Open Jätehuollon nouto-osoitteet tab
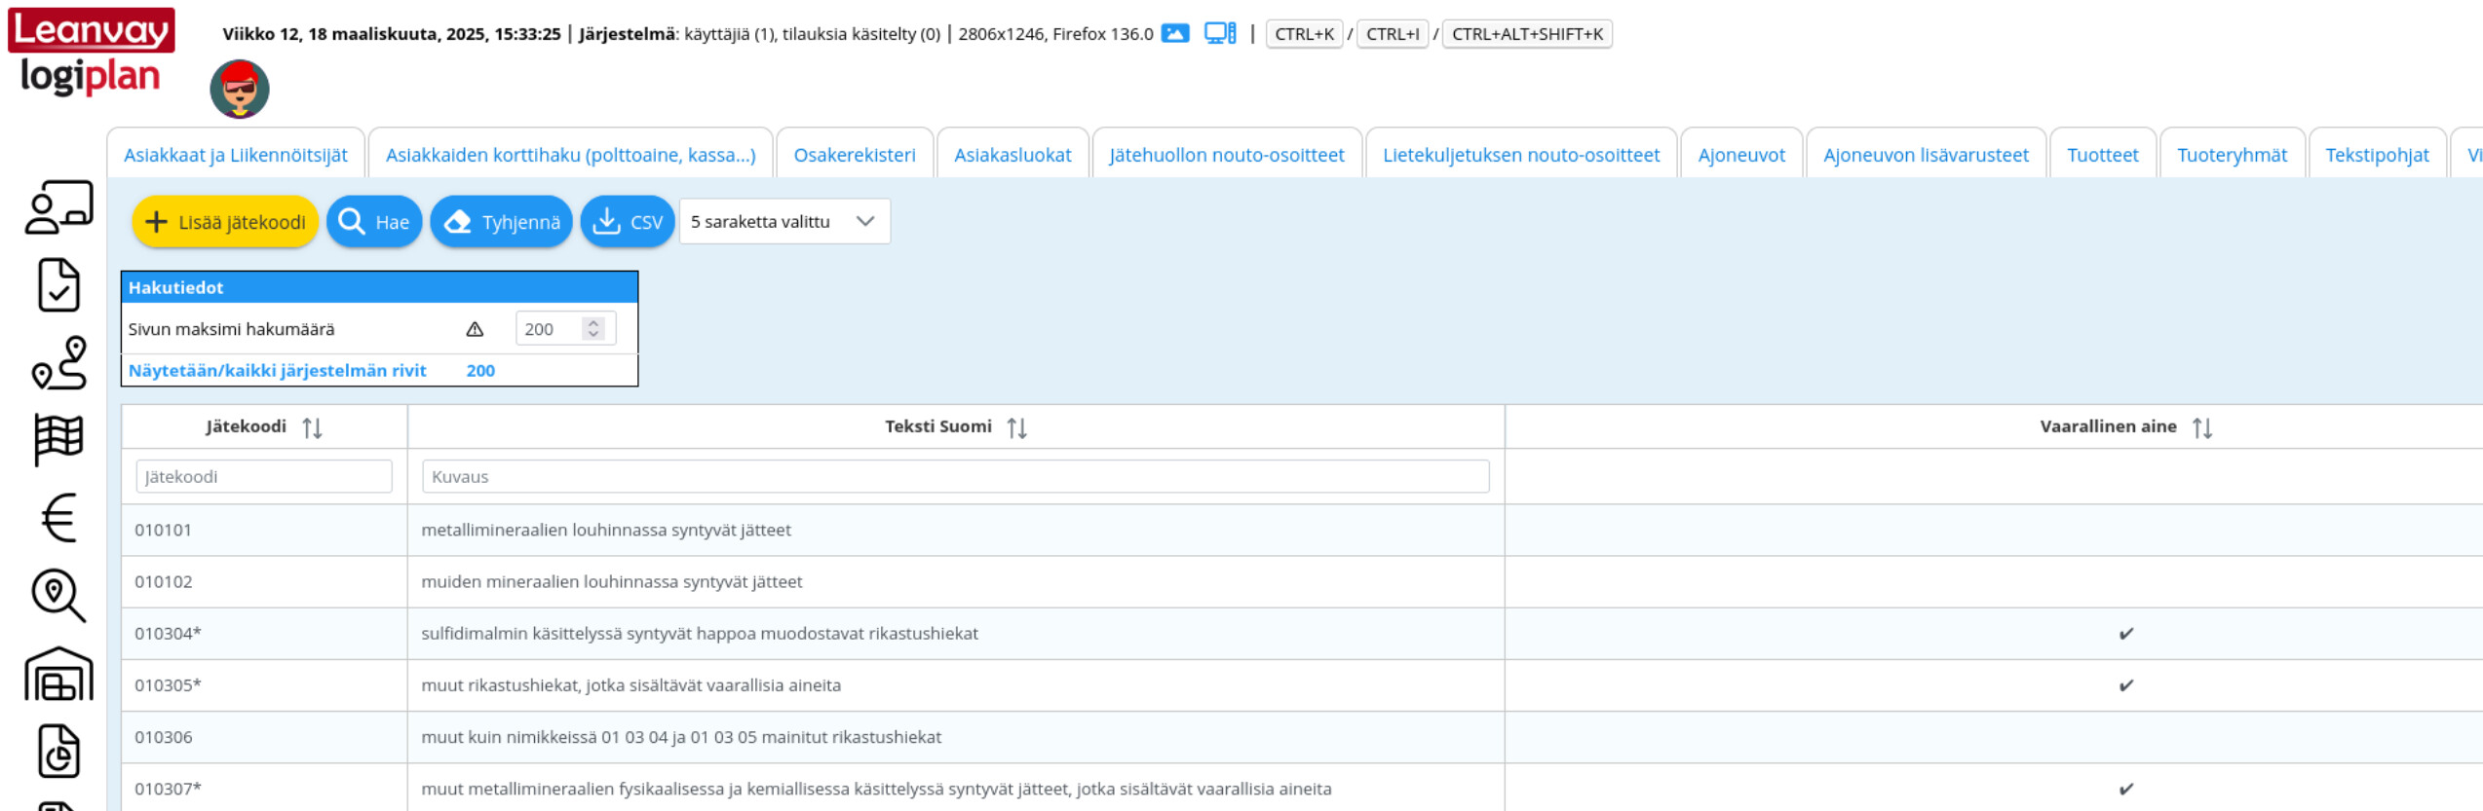Viewport: 2483px width, 811px height. [1227, 155]
